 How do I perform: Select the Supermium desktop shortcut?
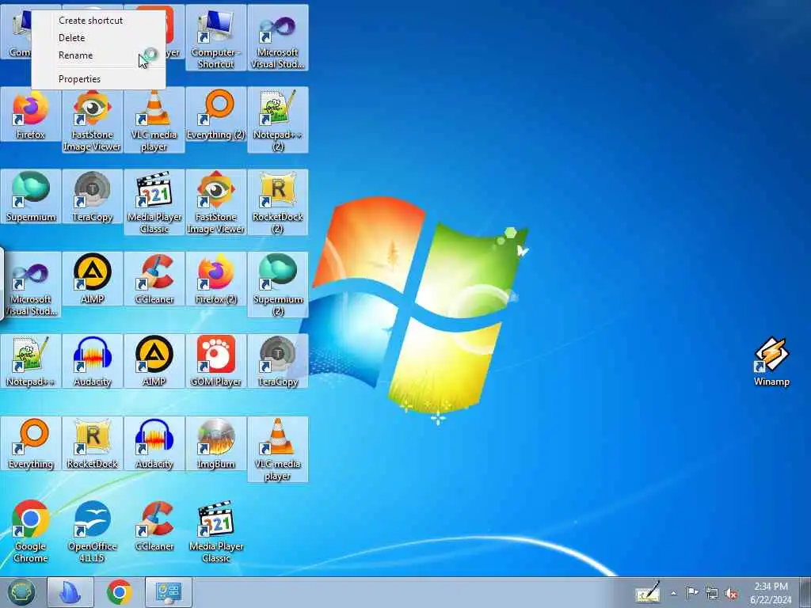tap(31, 196)
